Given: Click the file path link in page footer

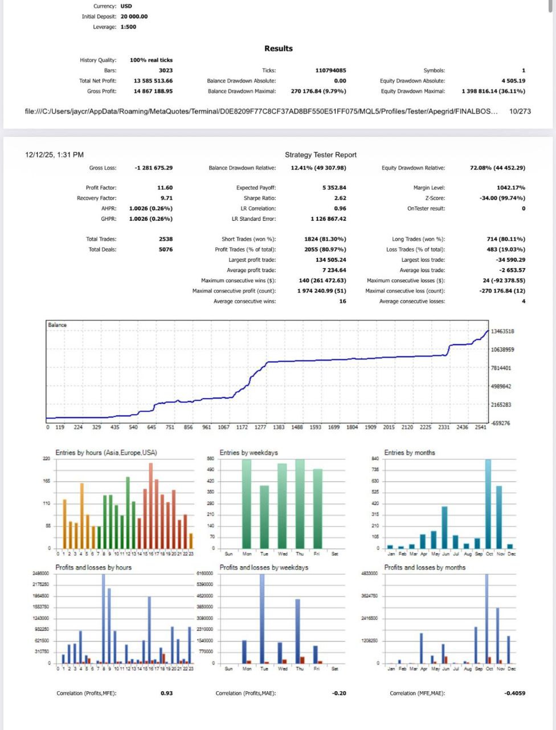Looking at the screenshot, I should pos(261,111).
